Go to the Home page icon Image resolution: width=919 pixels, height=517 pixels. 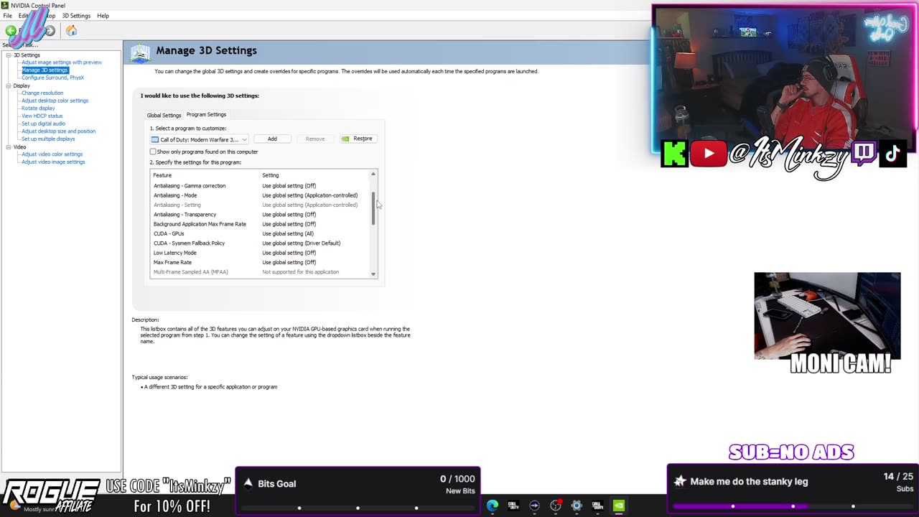click(71, 30)
